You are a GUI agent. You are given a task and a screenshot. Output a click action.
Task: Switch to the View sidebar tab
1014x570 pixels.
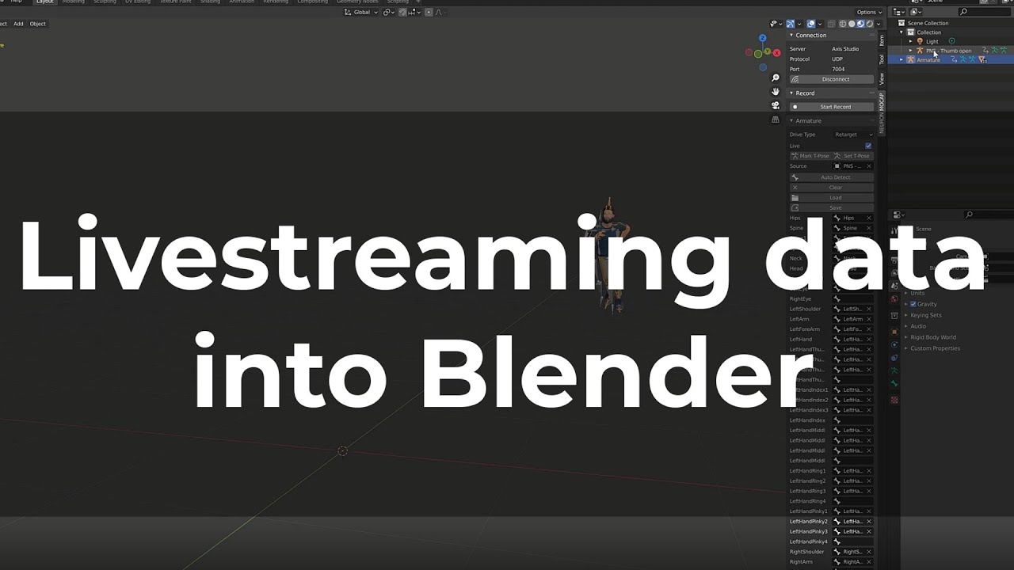pos(882,79)
